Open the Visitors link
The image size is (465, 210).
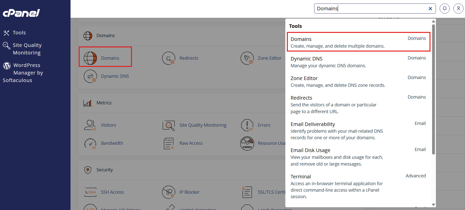tap(108, 125)
